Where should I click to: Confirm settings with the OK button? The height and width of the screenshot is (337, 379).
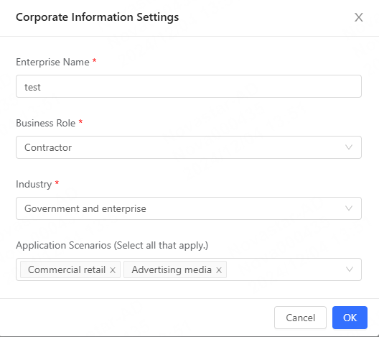coord(350,318)
